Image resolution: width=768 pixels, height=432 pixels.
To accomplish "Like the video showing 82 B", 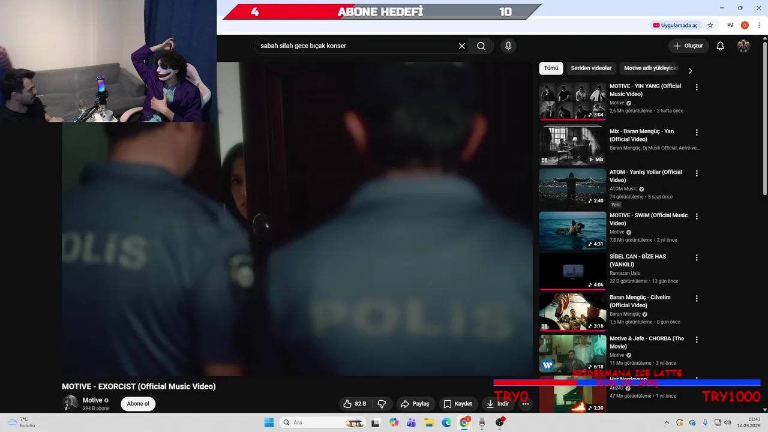I will pyautogui.click(x=355, y=404).
